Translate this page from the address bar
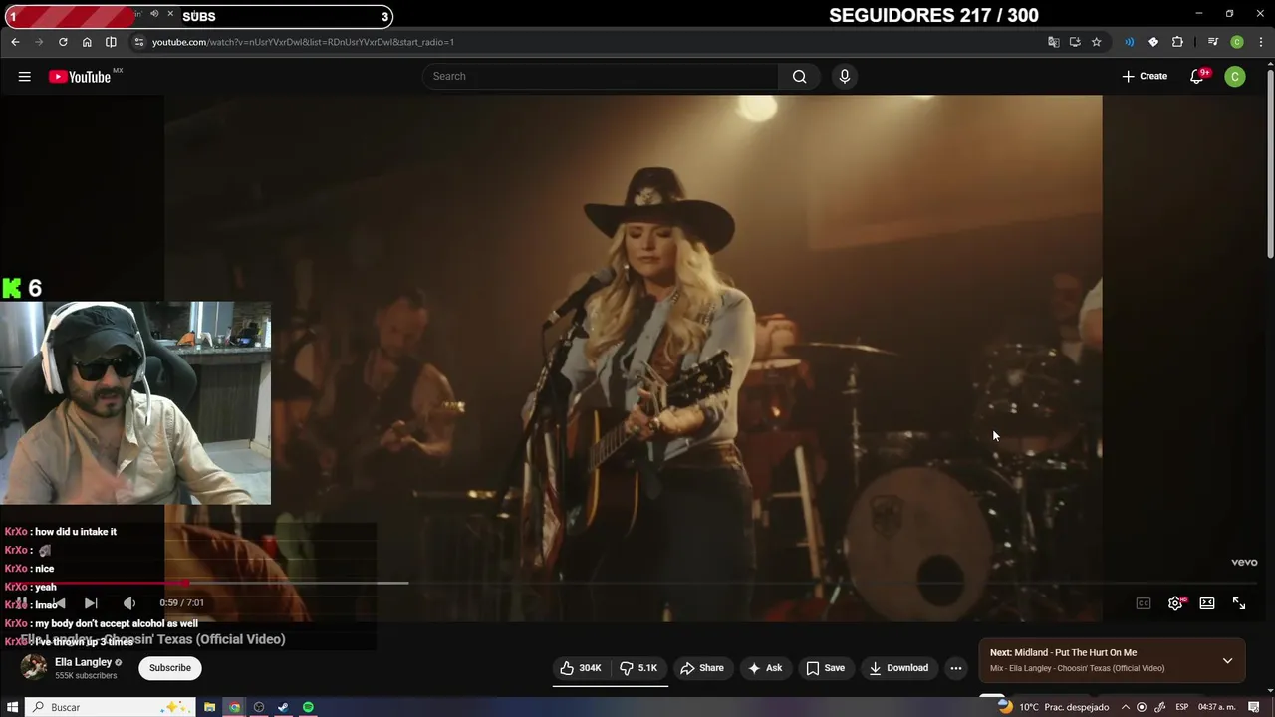 tap(1054, 42)
